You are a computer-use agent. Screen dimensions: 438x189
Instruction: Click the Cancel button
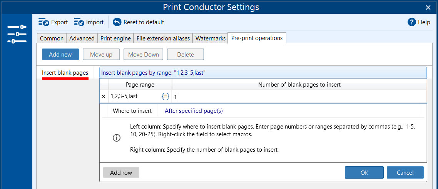(x=405, y=172)
